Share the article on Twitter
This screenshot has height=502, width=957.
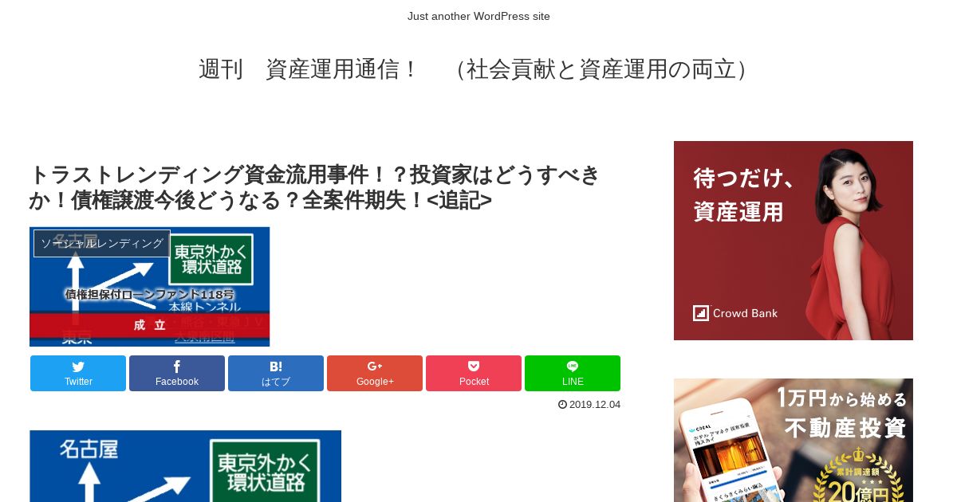click(78, 373)
